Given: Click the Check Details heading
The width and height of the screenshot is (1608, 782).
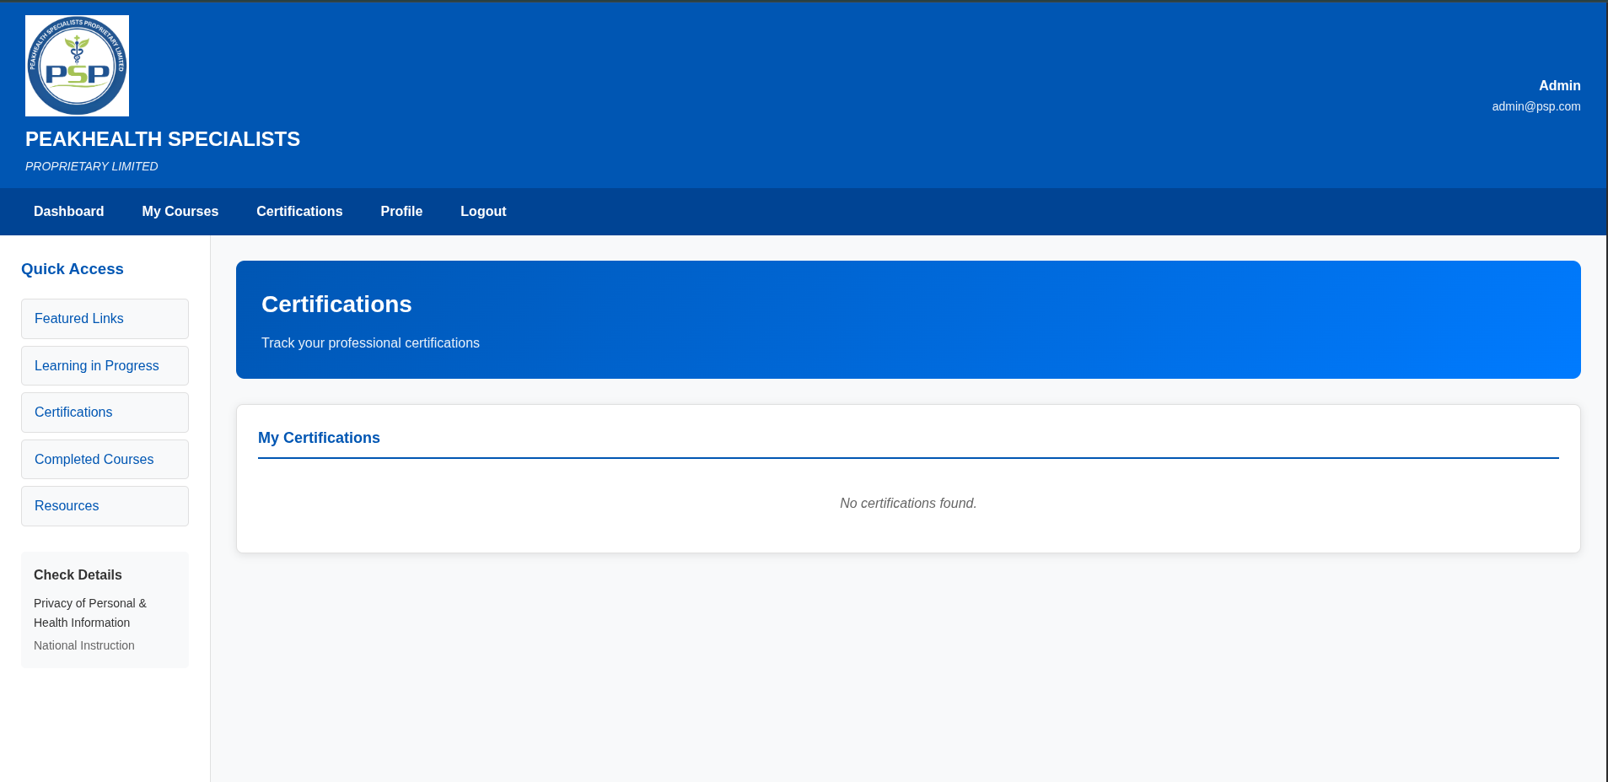Looking at the screenshot, I should [x=78, y=575].
